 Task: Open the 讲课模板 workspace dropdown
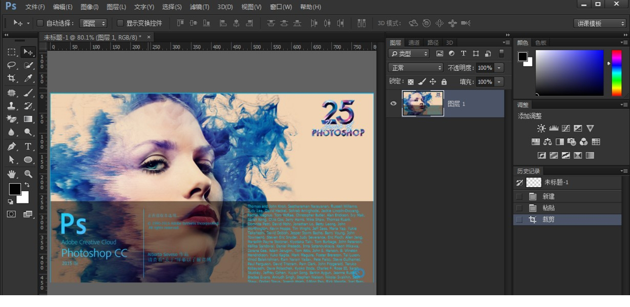point(600,24)
